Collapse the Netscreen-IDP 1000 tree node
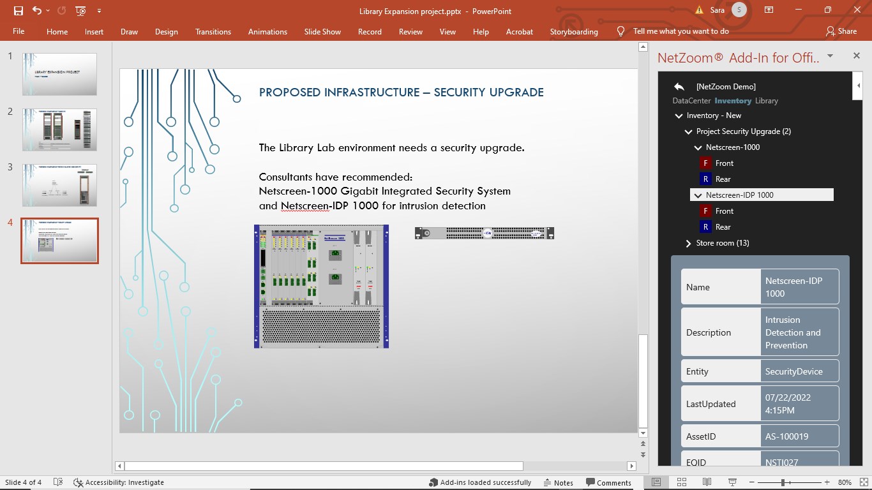Viewport: 872px width, 490px height. coord(698,195)
